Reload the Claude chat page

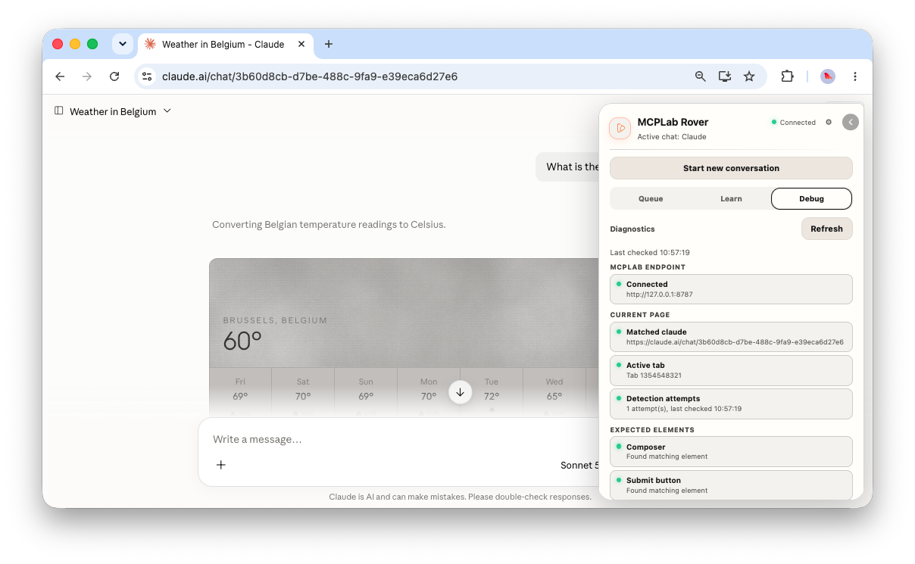[114, 76]
